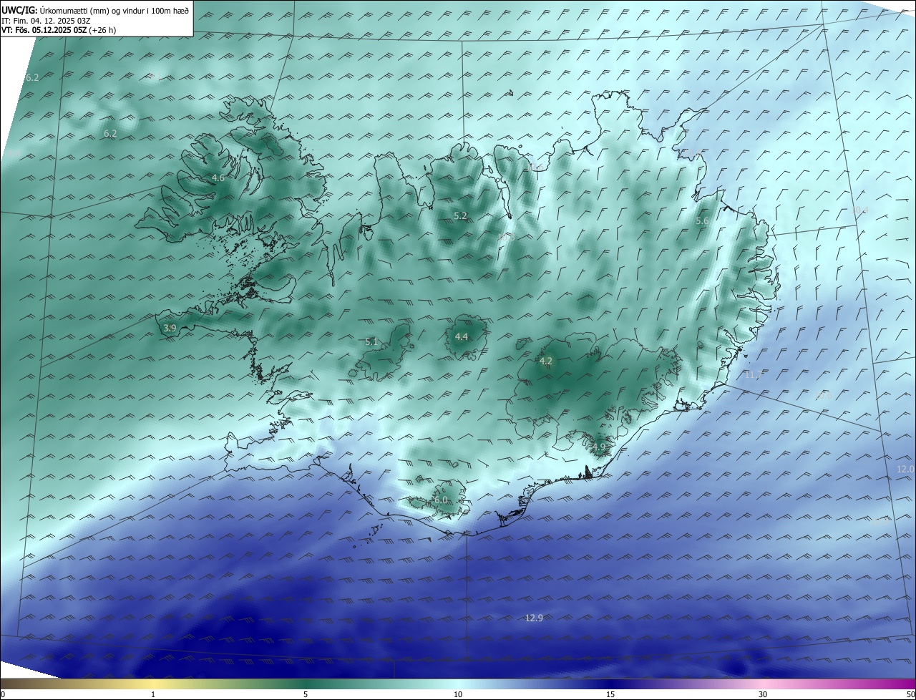Click the 4.9 value near the southeast coast

599,447
